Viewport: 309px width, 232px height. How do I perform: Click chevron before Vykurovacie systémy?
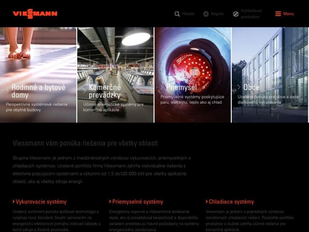[x=13, y=202]
